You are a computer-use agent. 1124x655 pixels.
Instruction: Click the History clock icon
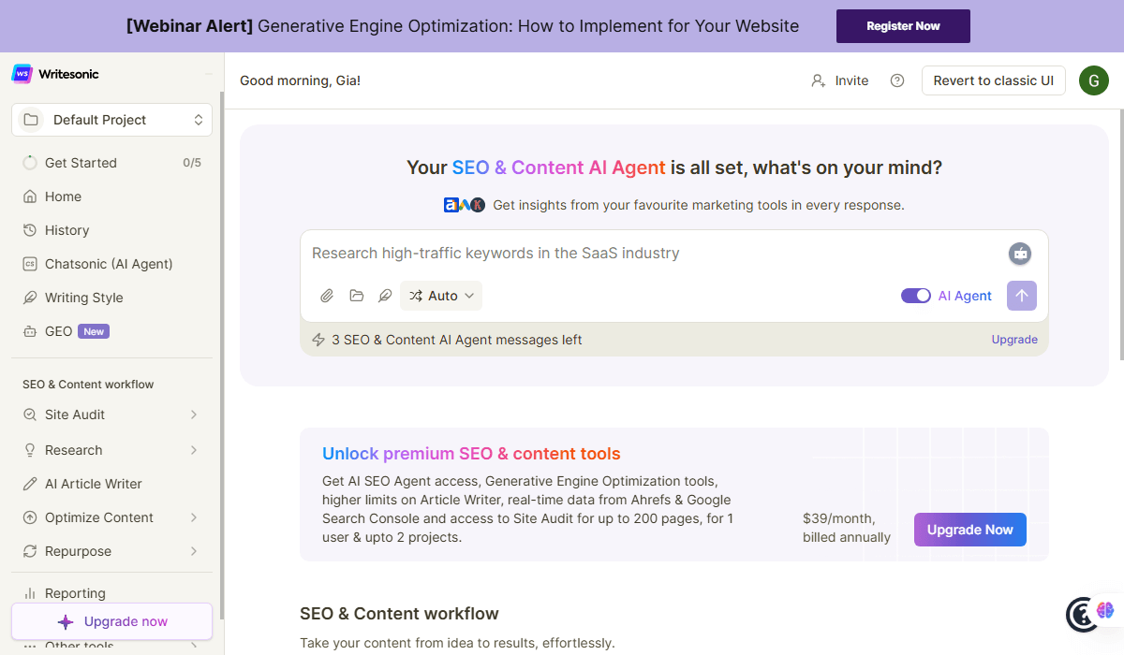(30, 230)
